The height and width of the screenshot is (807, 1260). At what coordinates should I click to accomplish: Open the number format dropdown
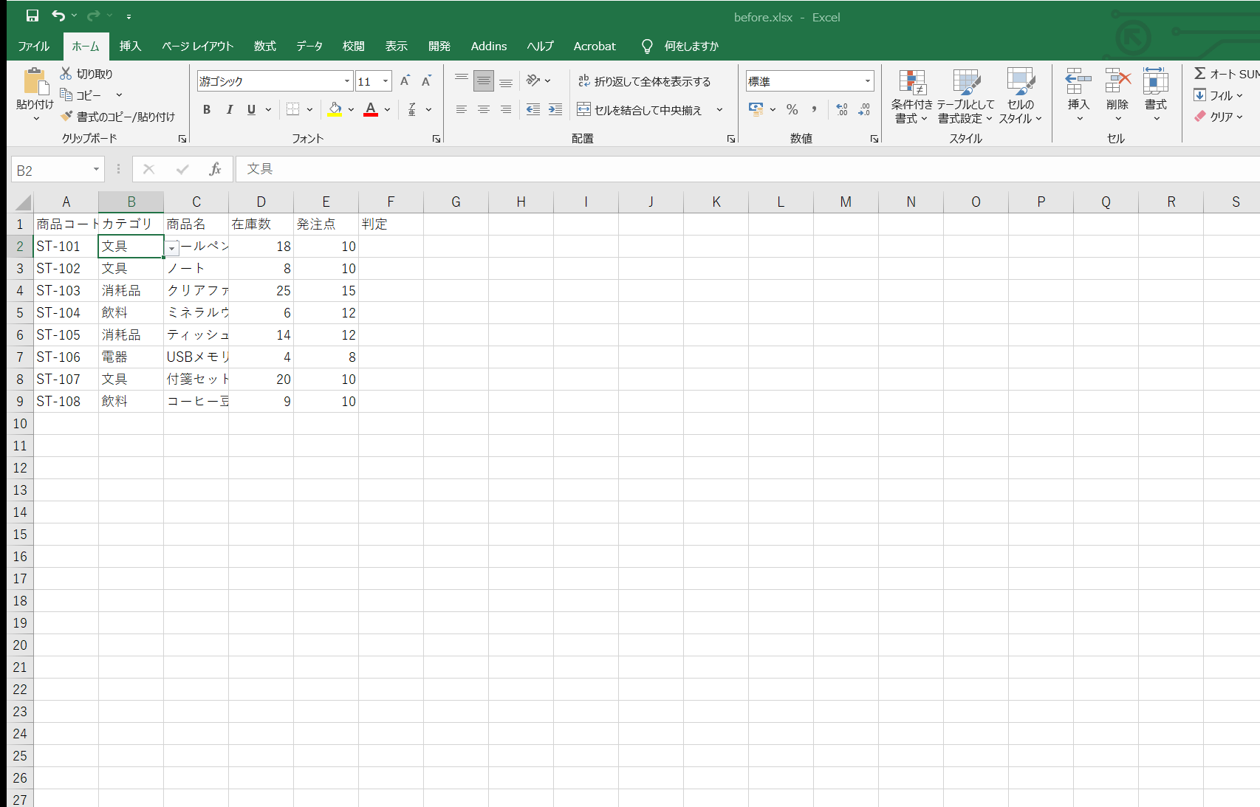point(868,81)
